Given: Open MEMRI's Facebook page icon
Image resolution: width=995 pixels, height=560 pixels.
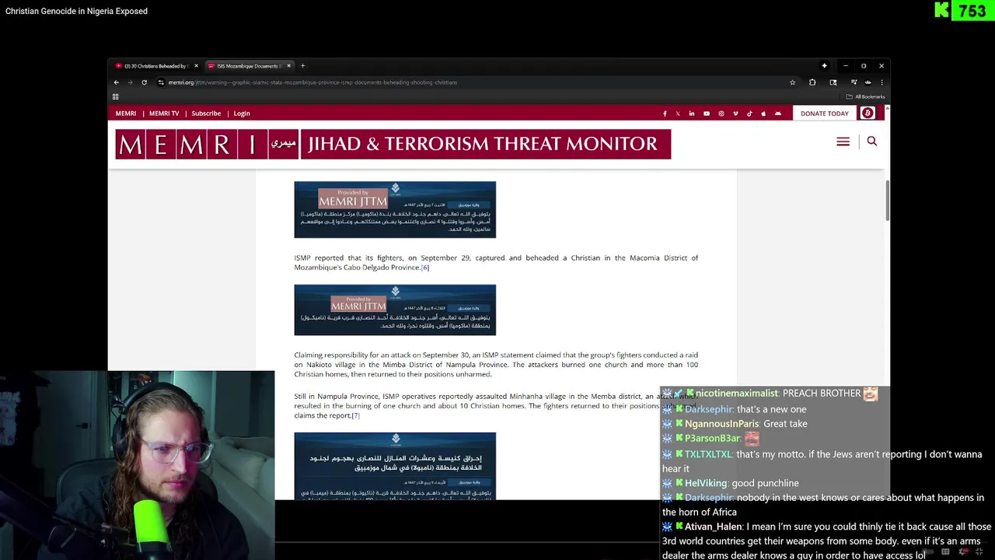Looking at the screenshot, I should tap(665, 114).
